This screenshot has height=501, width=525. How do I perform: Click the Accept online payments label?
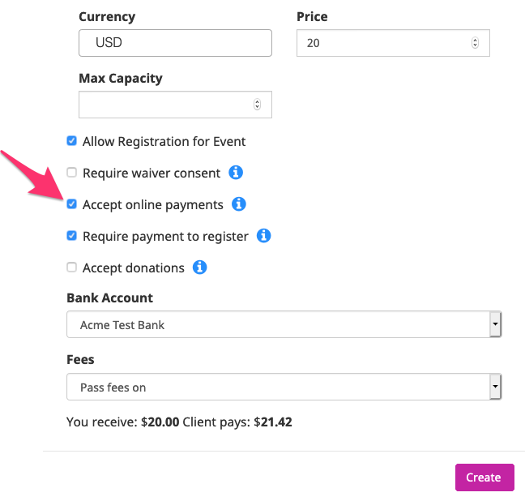coord(153,205)
